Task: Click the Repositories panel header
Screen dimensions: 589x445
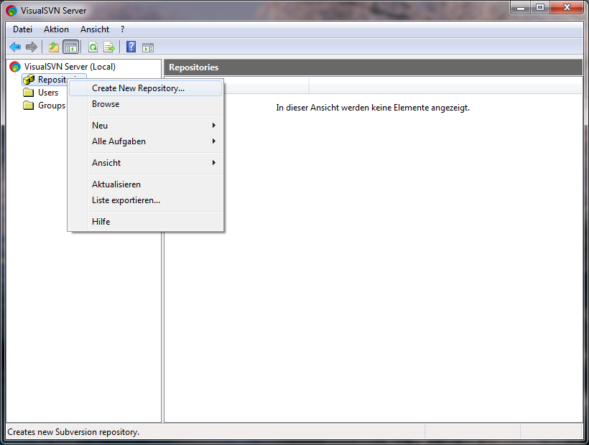Action: coord(373,67)
